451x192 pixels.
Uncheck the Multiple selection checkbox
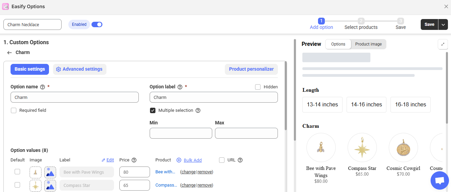pyautogui.click(x=153, y=110)
